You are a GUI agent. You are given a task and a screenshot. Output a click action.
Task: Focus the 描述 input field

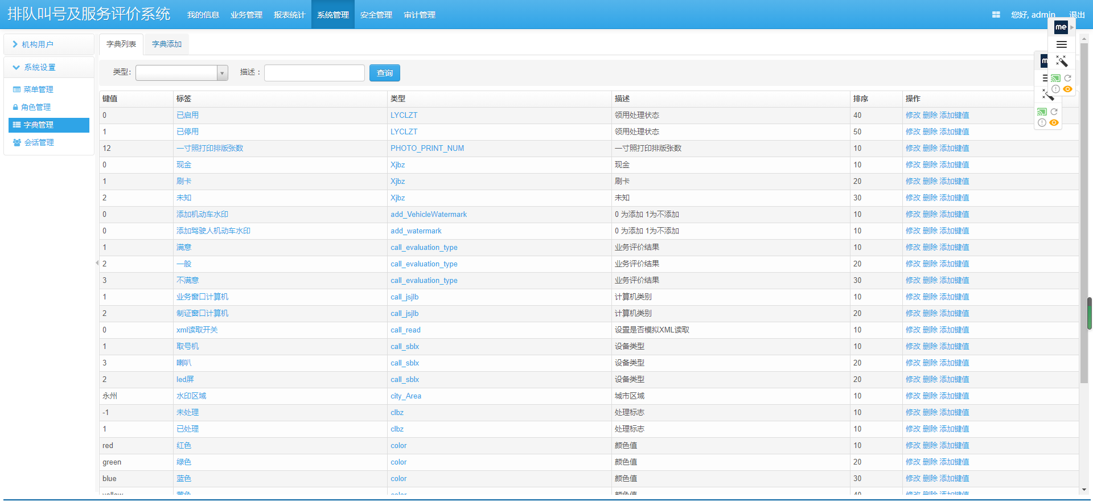314,72
